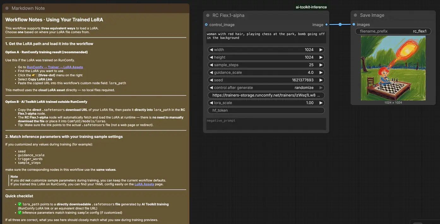This screenshot has width=440, height=224.
Task: Click the sample_steps value 25
Action: (x=311, y=65)
